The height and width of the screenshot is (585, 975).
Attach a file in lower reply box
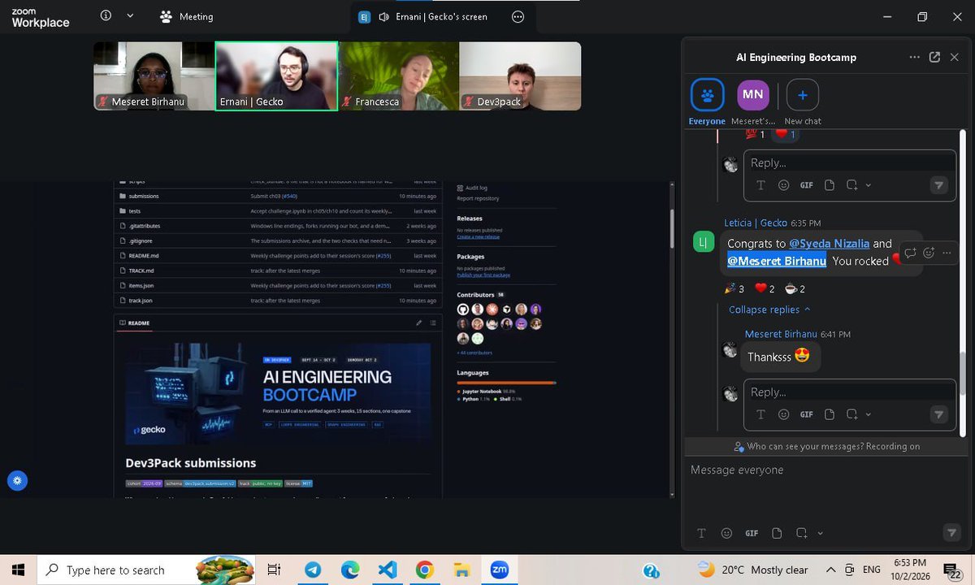(x=829, y=414)
